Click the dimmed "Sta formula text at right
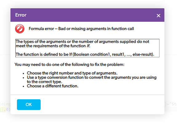 pyautogui.click(x=171, y=104)
